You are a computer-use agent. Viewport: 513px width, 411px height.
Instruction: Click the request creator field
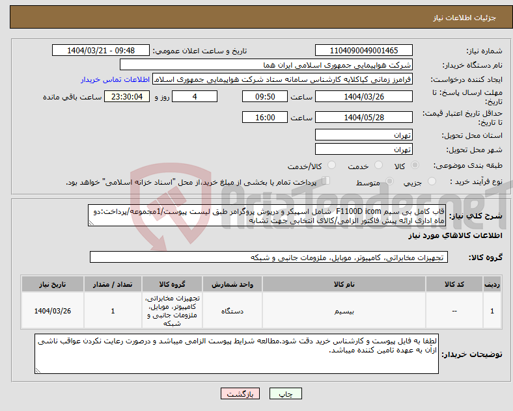tap(283, 79)
